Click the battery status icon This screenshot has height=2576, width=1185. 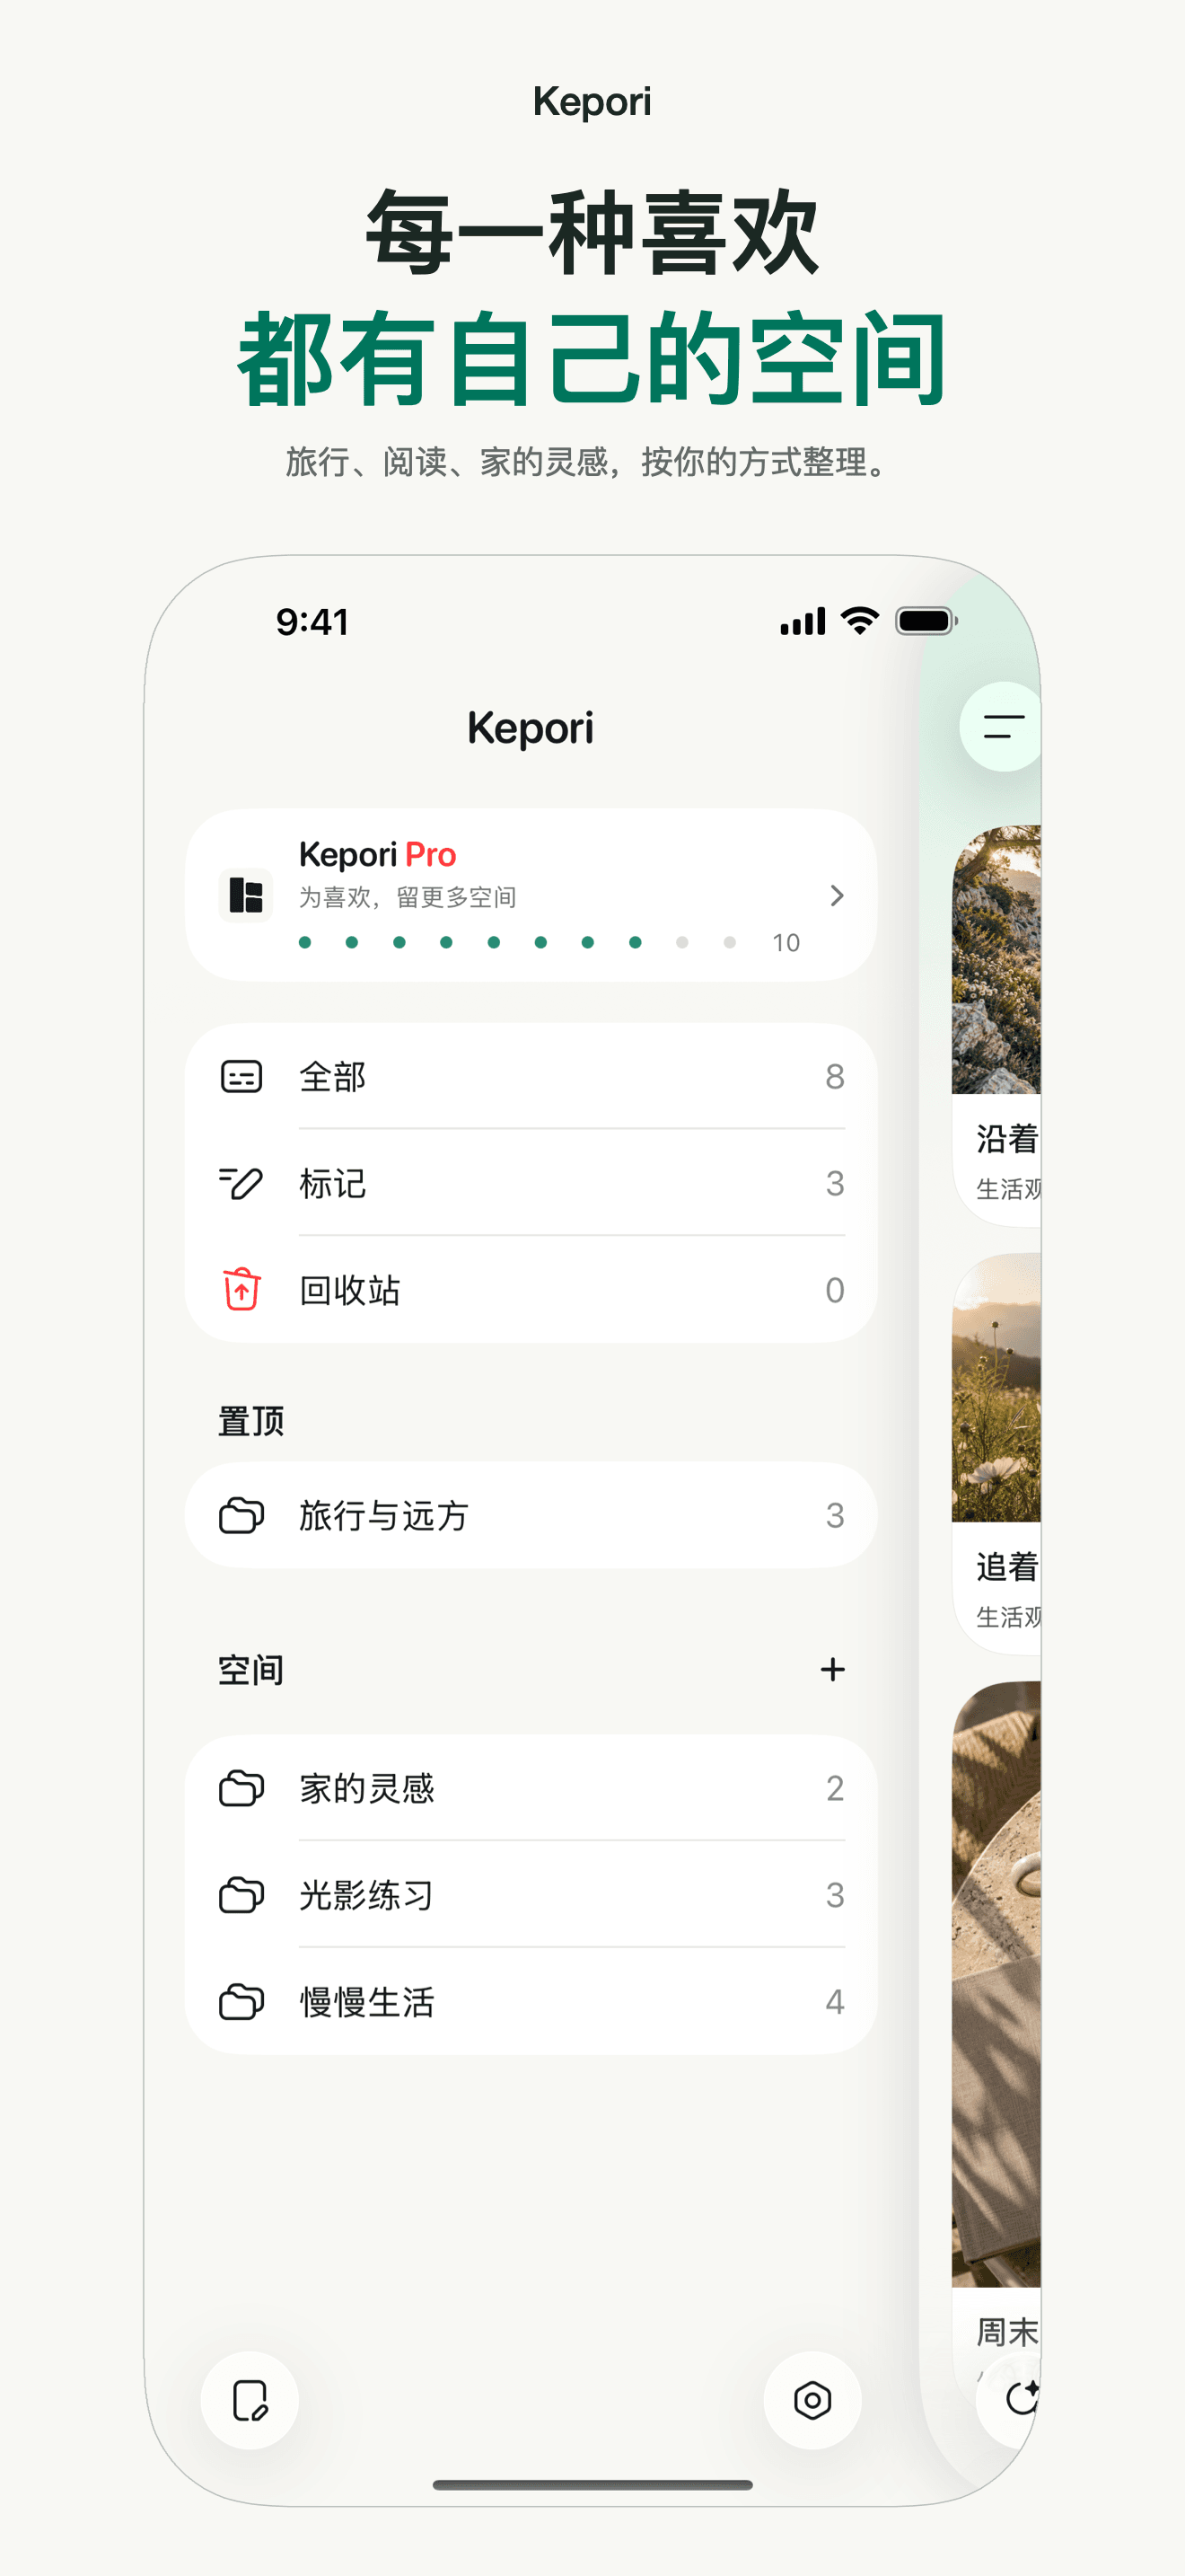click(926, 621)
